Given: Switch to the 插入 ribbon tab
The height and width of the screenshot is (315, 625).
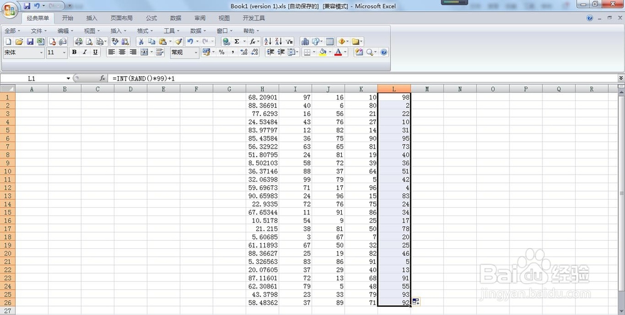Looking at the screenshot, I should tap(92, 18).
